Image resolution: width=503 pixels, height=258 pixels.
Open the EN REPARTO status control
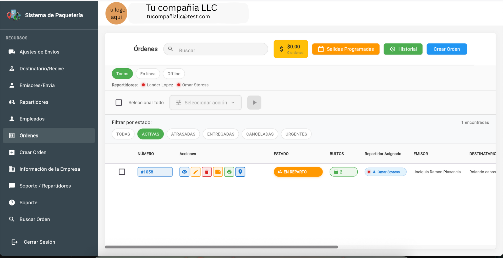298,172
